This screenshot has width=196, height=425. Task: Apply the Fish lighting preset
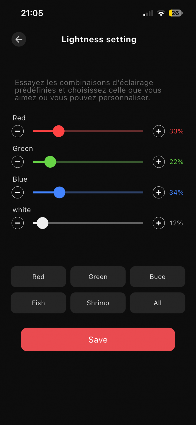(38, 303)
